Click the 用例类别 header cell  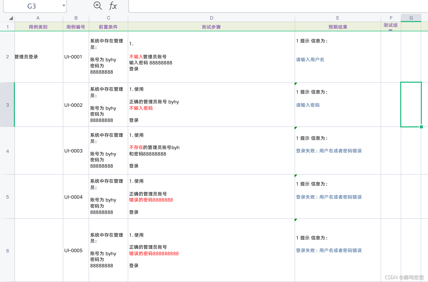point(38,26)
